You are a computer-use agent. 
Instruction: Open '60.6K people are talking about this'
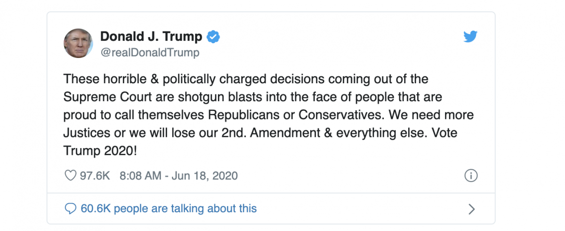[169, 208]
